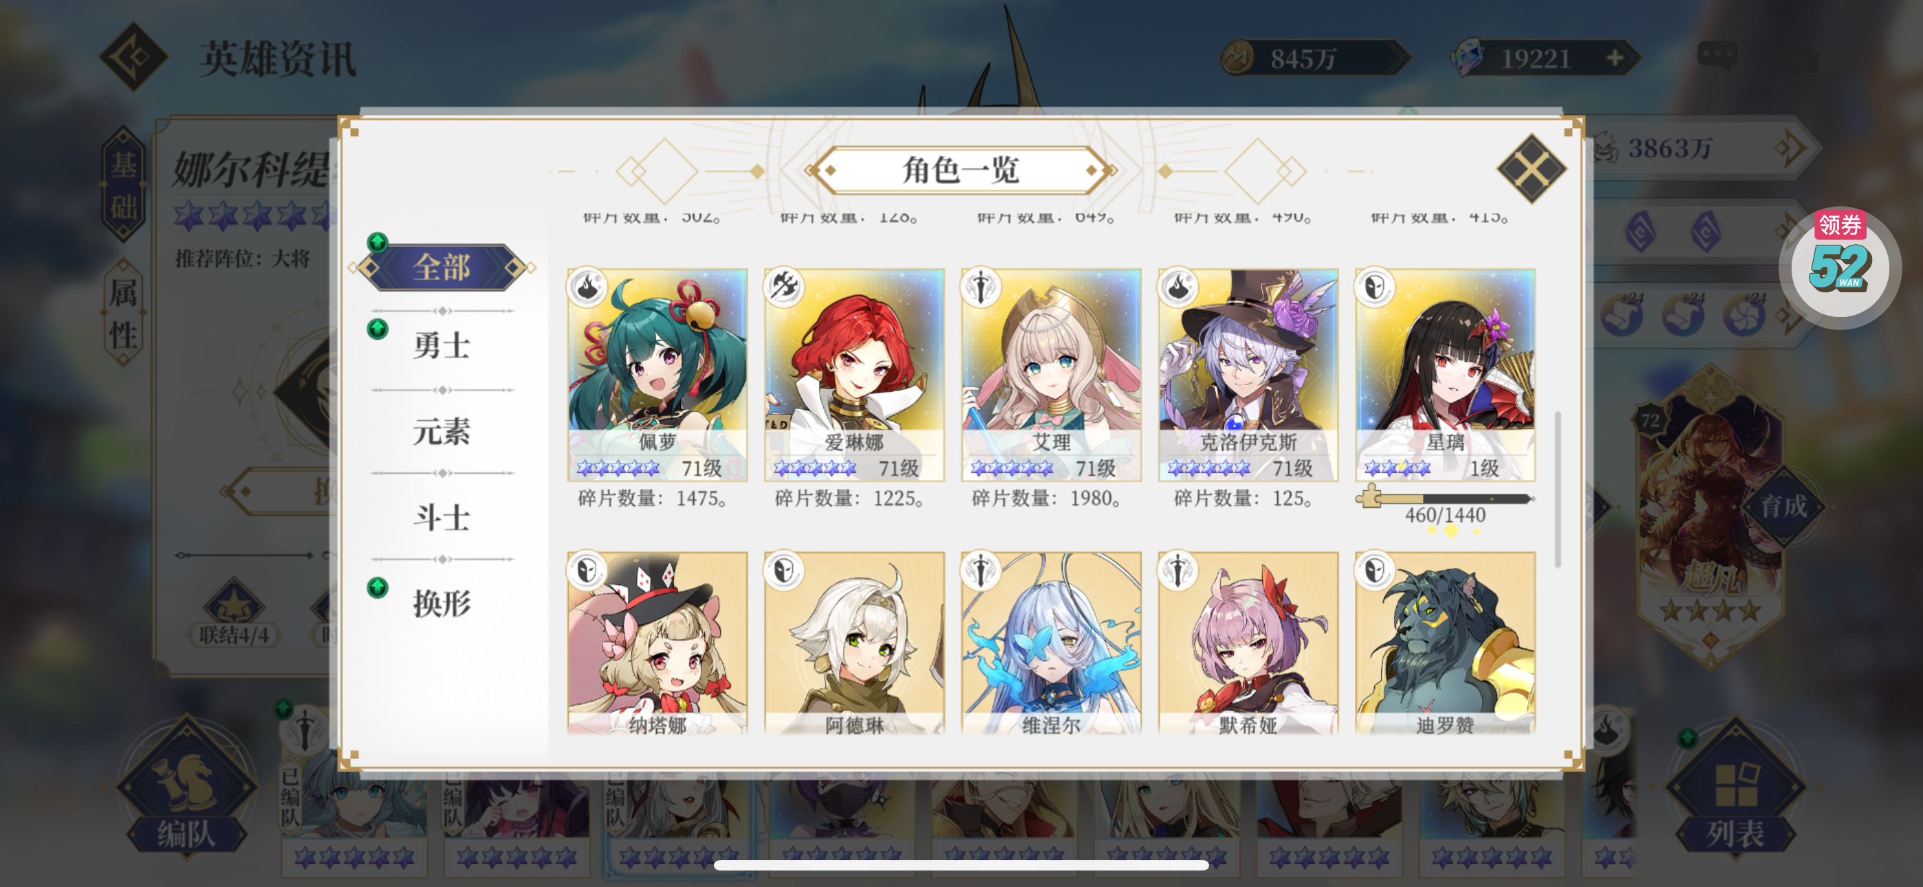This screenshot has height=887, width=1923.
Task: Click the flame class icon on 克洛伊克斯
Action: coord(1179,287)
